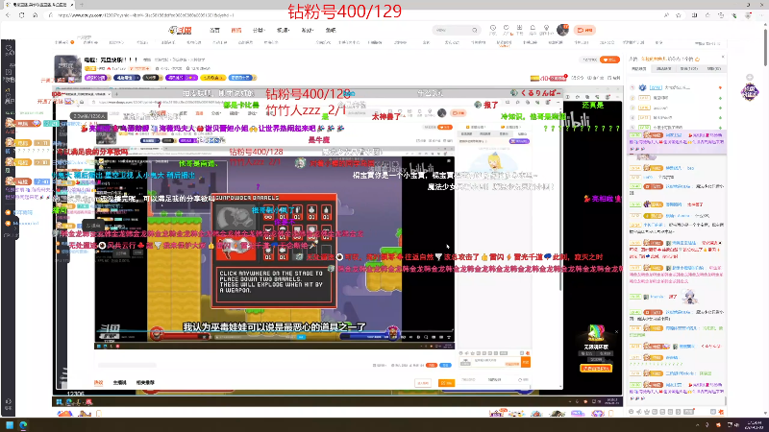Open the first-ranked user in rank list

pyautogui.click(x=677, y=87)
